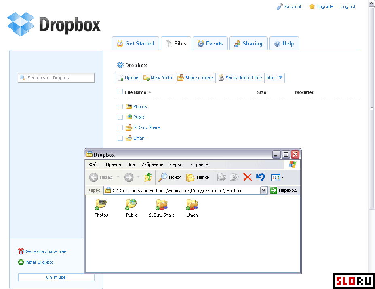The width and height of the screenshot is (375, 289).
Task: Check the Photos folder checkbox
Action: pyautogui.click(x=120, y=106)
